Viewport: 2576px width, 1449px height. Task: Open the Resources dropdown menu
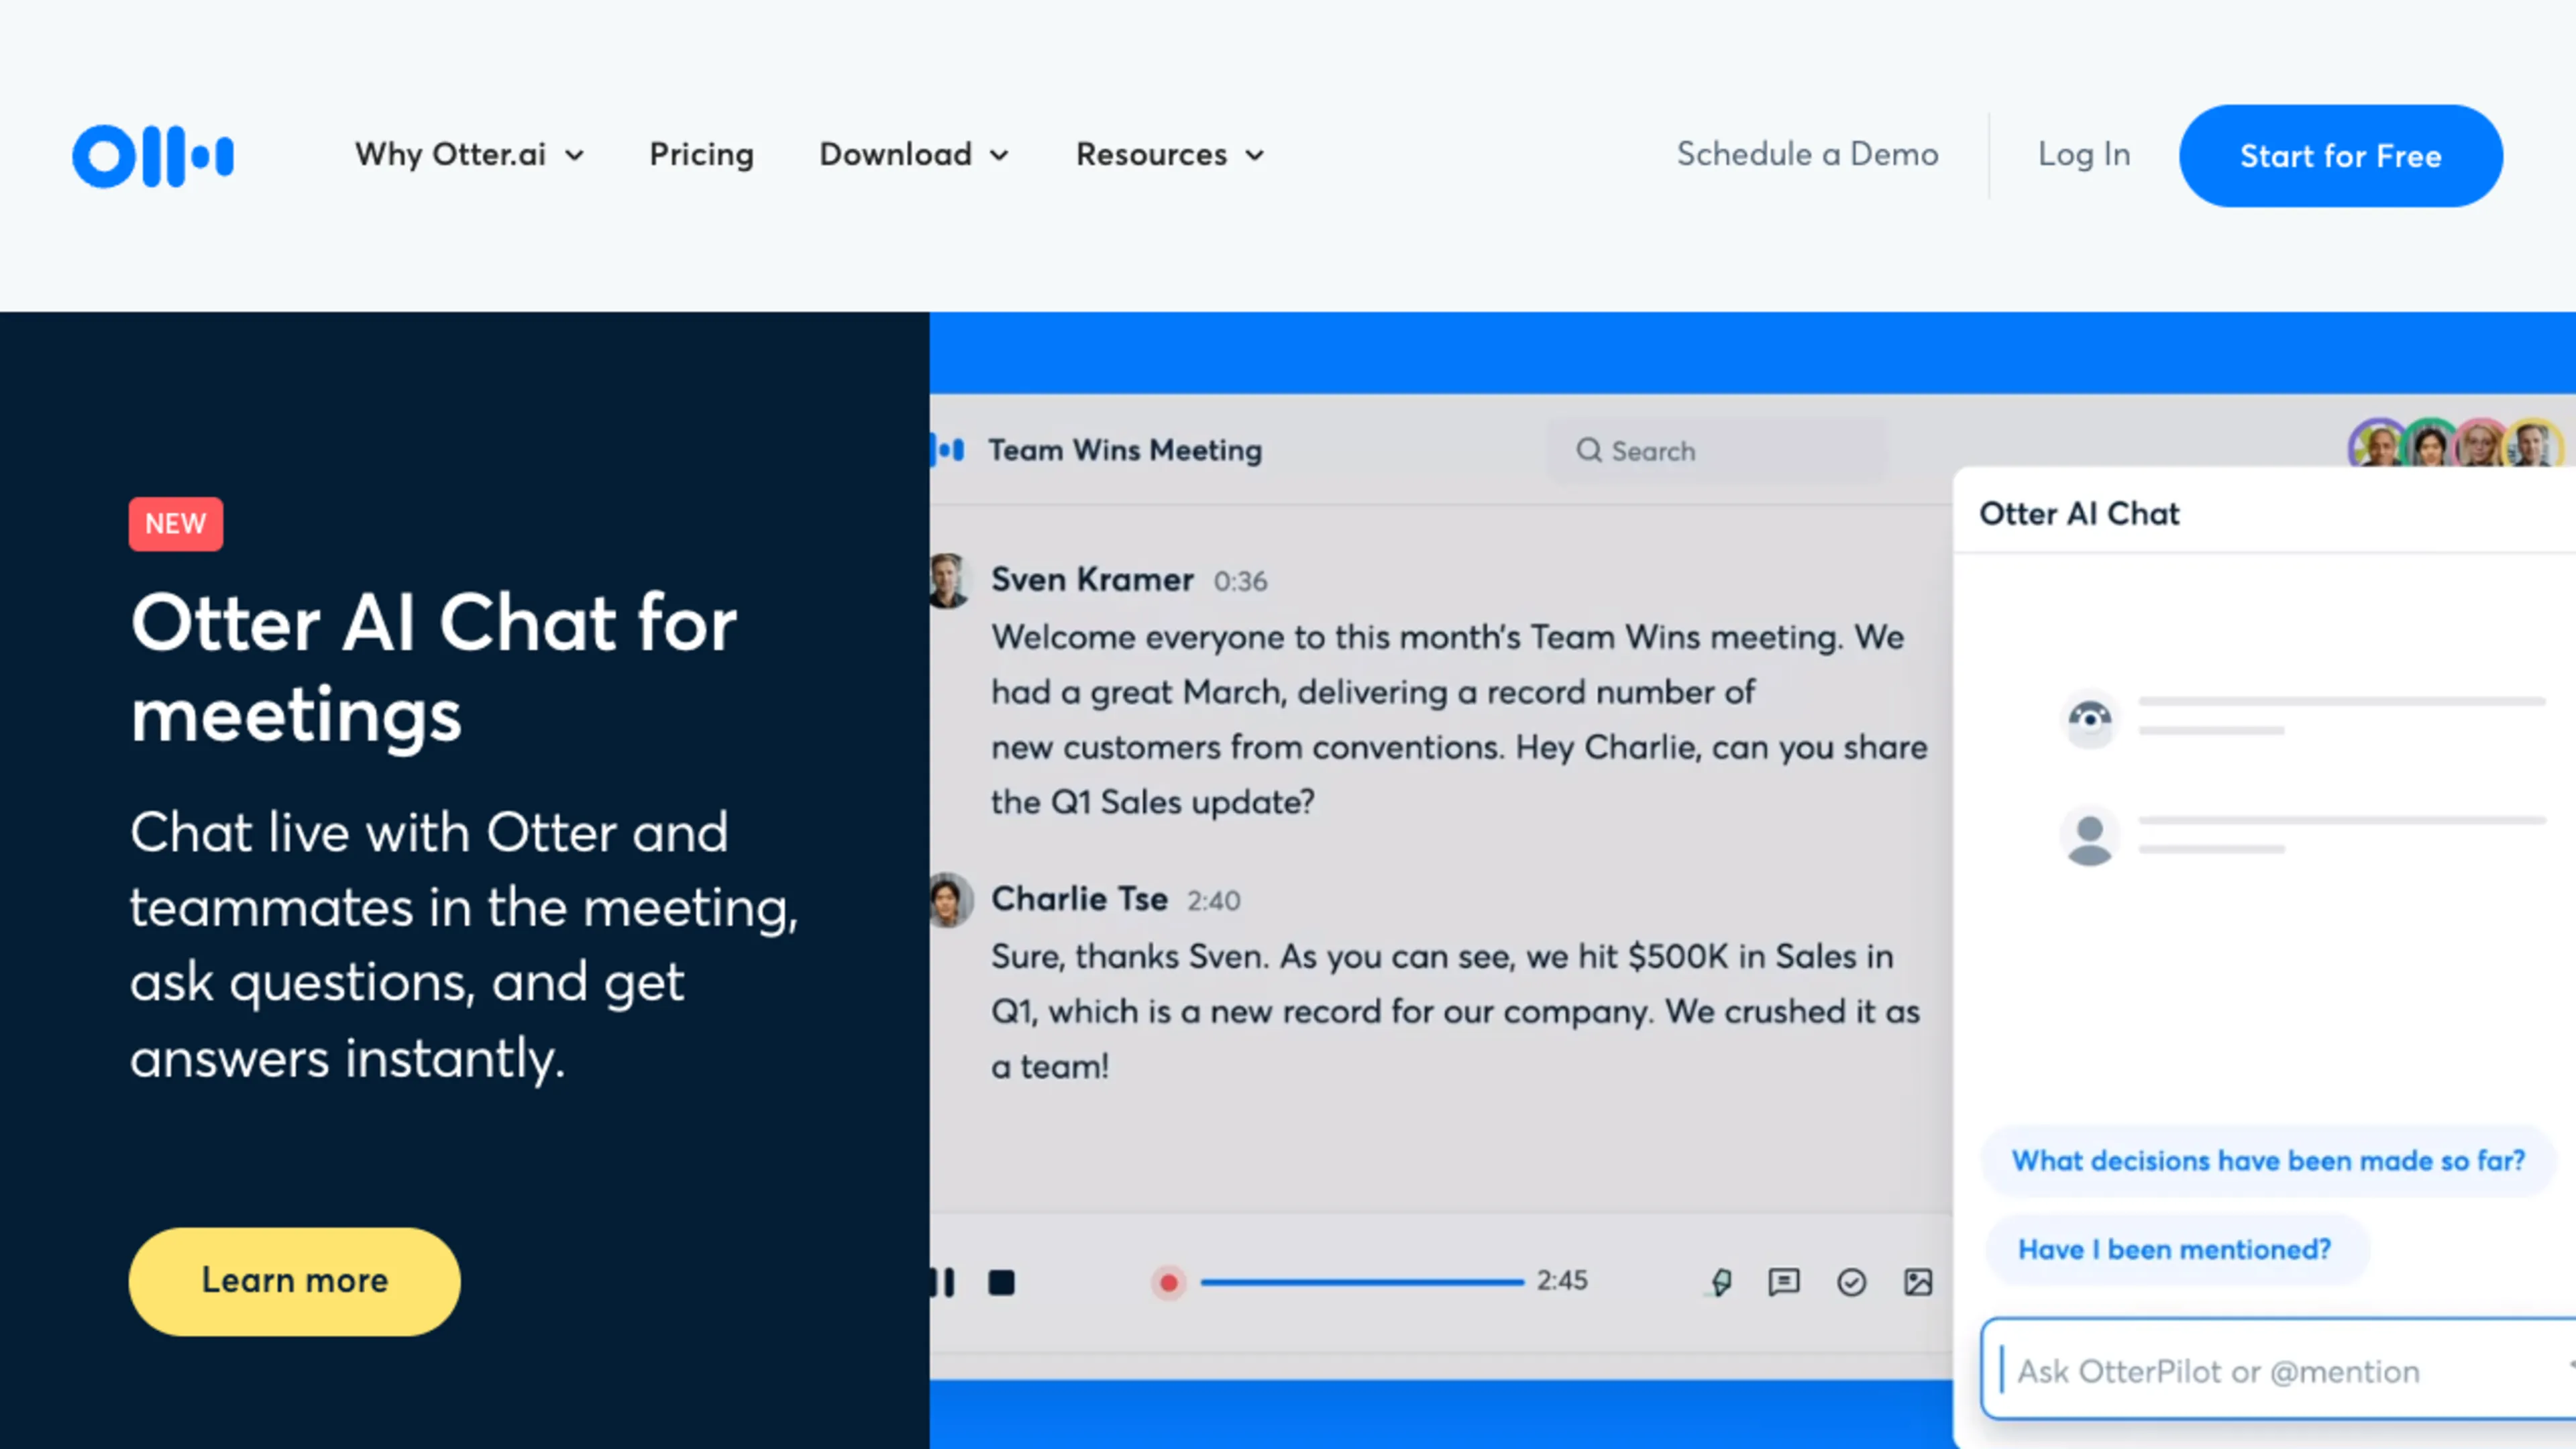point(1170,155)
